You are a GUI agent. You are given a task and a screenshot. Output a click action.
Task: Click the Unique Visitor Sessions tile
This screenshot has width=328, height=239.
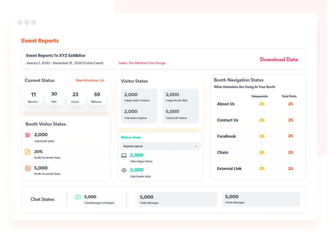[139, 97]
